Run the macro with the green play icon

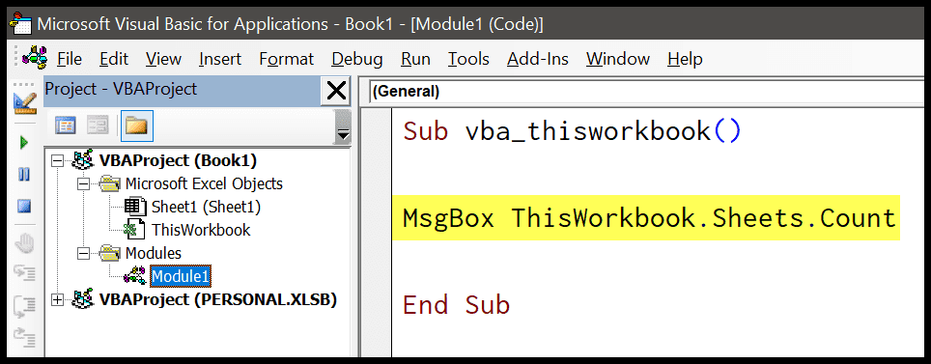pos(24,143)
